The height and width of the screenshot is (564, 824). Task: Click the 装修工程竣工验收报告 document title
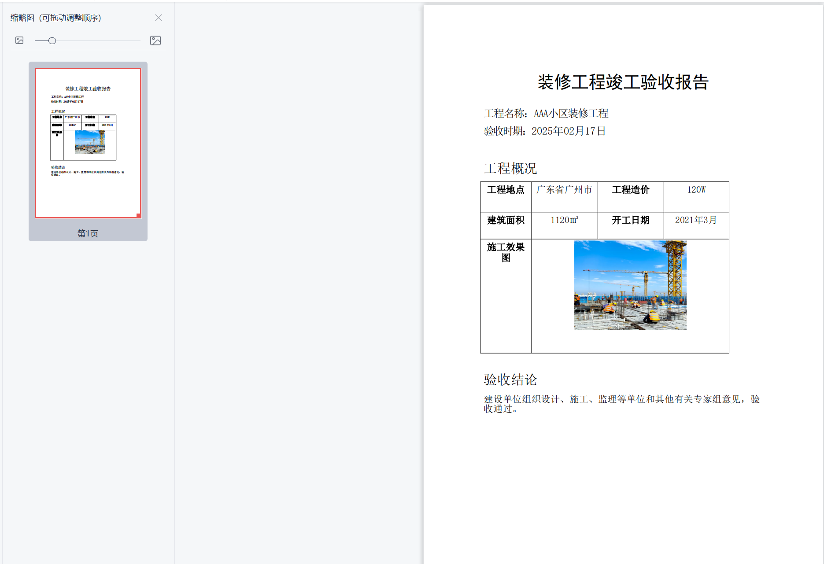click(x=622, y=83)
